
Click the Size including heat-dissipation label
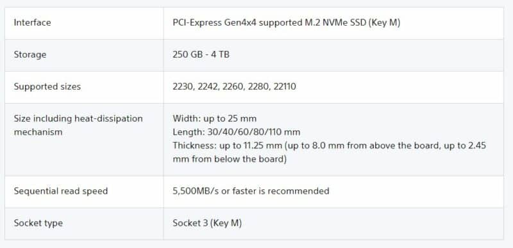[x=78, y=125]
